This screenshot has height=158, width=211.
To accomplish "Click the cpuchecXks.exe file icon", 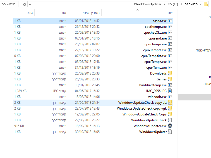I will [x=170, y=33].
